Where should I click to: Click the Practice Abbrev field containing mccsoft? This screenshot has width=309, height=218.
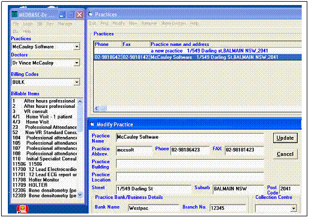(134, 150)
